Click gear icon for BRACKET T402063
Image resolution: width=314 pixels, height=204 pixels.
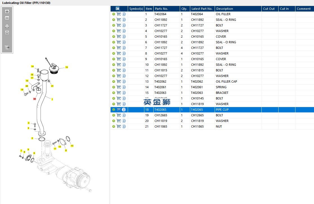114,93
